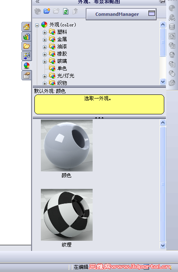This screenshot has width=178, height=272.
Task: Click the Add to Library folder-star icon
Action: [x=47, y=11]
